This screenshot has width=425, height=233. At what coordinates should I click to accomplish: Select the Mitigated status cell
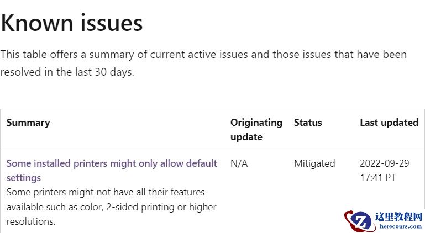point(314,163)
